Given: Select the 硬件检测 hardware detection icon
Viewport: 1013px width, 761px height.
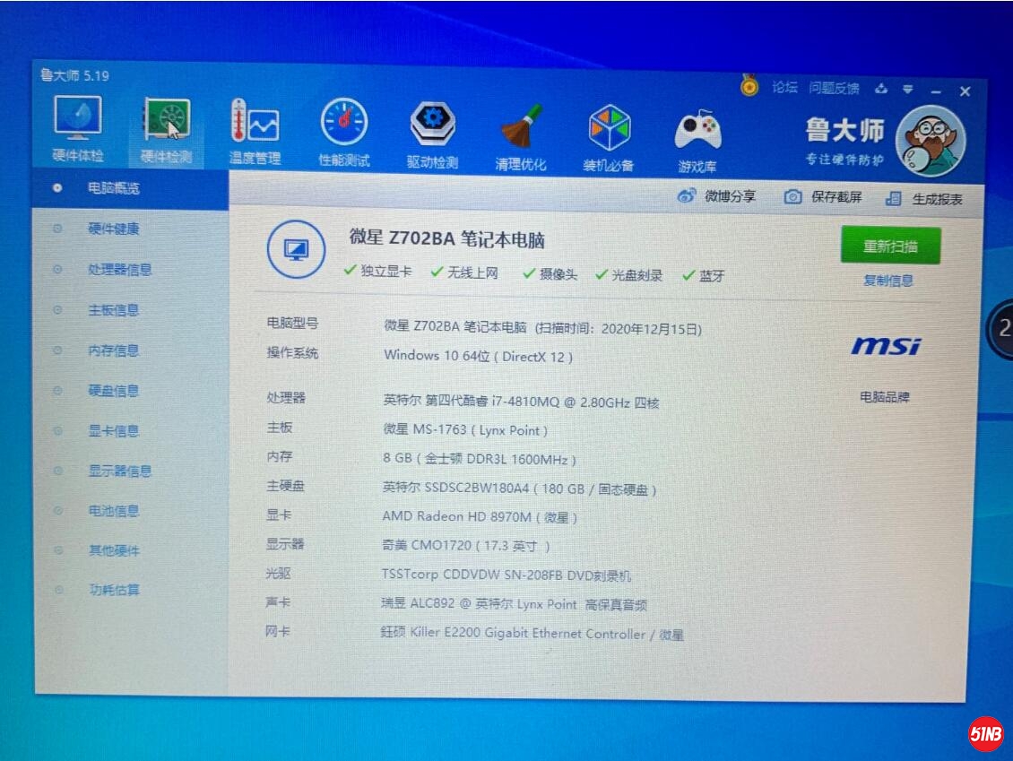Looking at the screenshot, I should pos(166,129).
